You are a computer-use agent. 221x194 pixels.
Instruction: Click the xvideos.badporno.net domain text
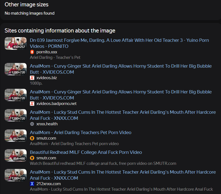[56, 103]
